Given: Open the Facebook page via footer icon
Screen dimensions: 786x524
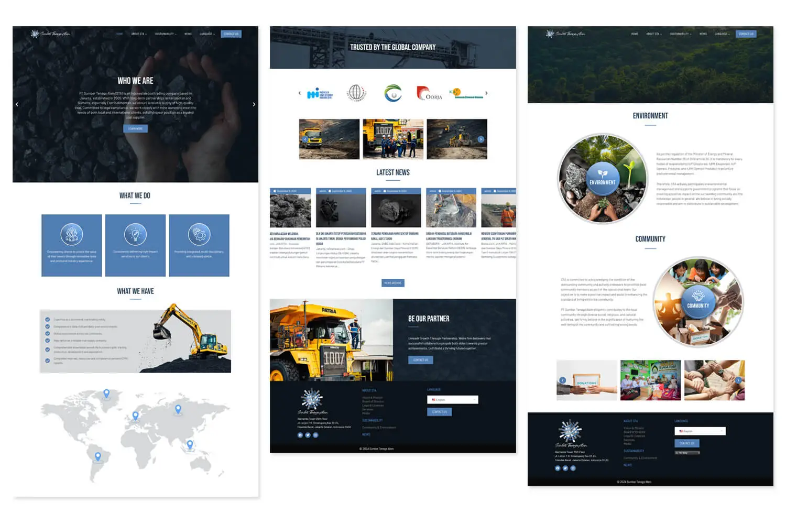Looking at the screenshot, I should point(300,435).
